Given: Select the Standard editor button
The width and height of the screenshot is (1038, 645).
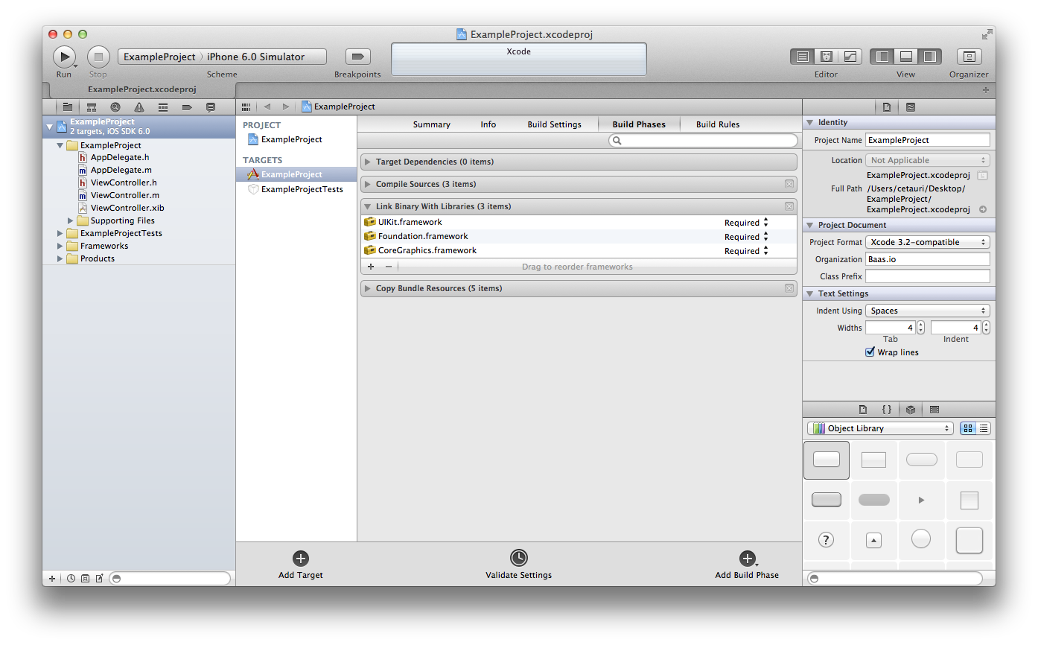Looking at the screenshot, I should coord(802,57).
